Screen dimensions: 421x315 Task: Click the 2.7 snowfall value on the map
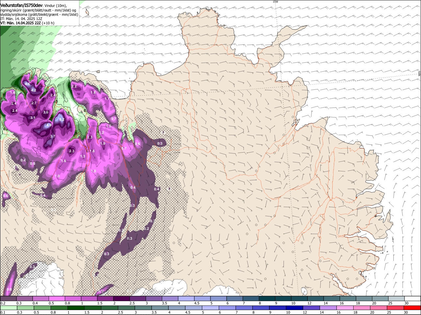[34, 103]
